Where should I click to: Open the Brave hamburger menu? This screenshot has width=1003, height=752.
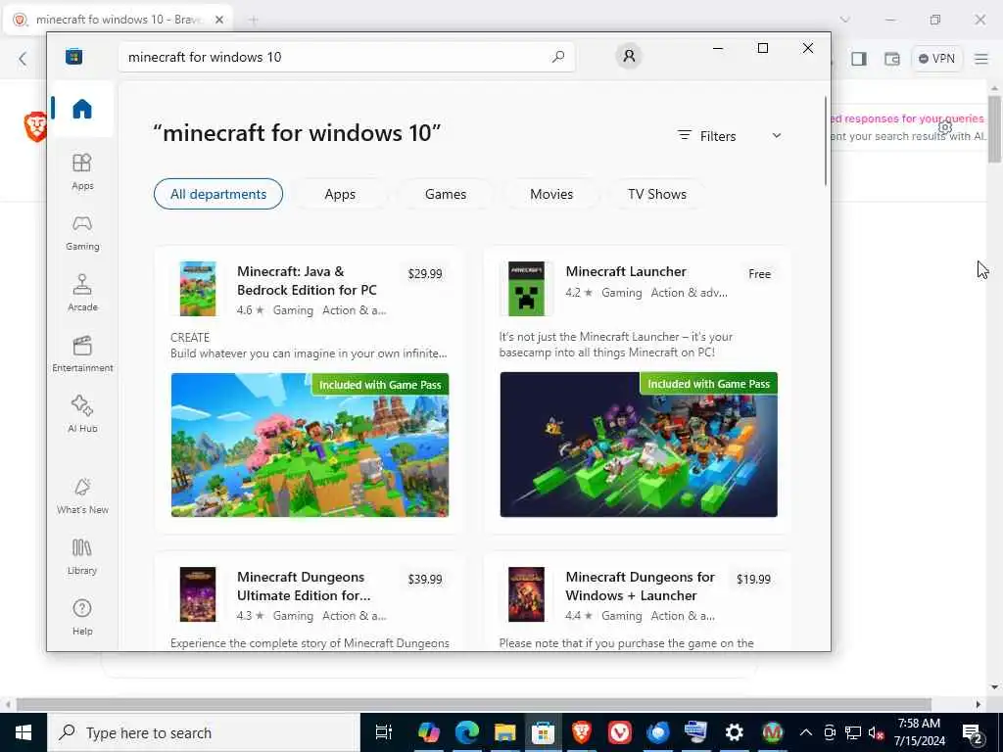(981, 59)
